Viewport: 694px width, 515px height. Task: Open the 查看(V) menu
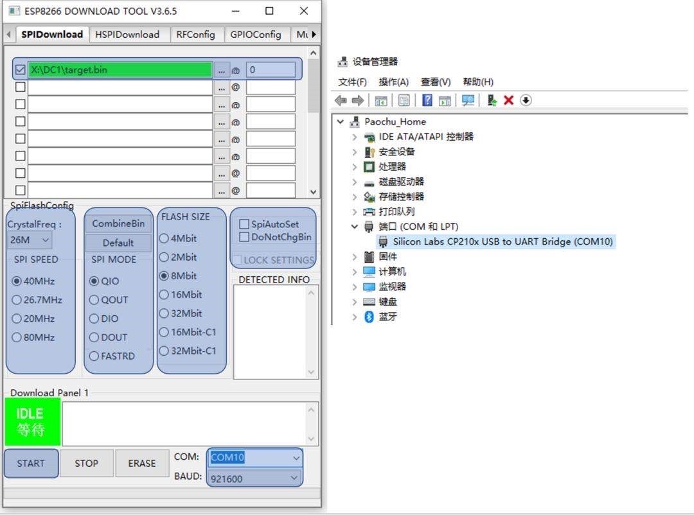pos(437,82)
